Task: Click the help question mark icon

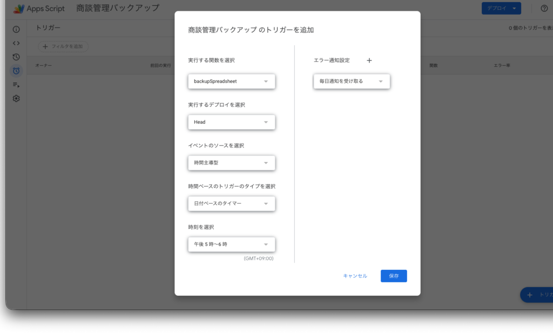Action: pos(544,8)
